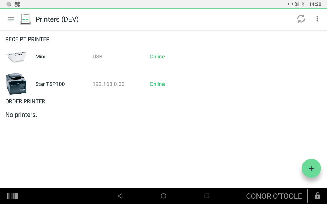
Task: Open the three-dot overflow menu
Action: (317, 19)
